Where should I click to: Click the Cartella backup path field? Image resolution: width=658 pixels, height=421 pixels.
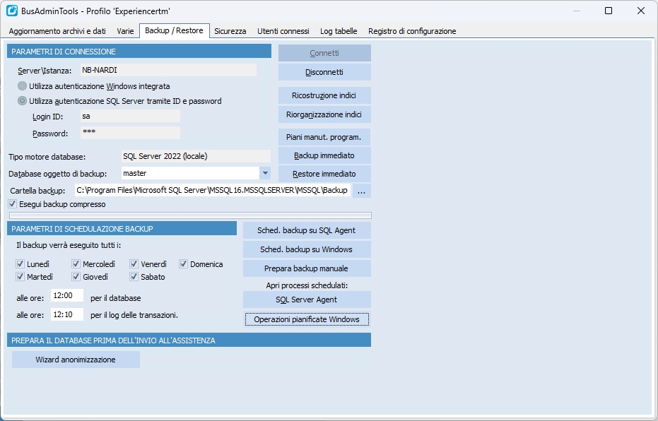click(x=213, y=191)
